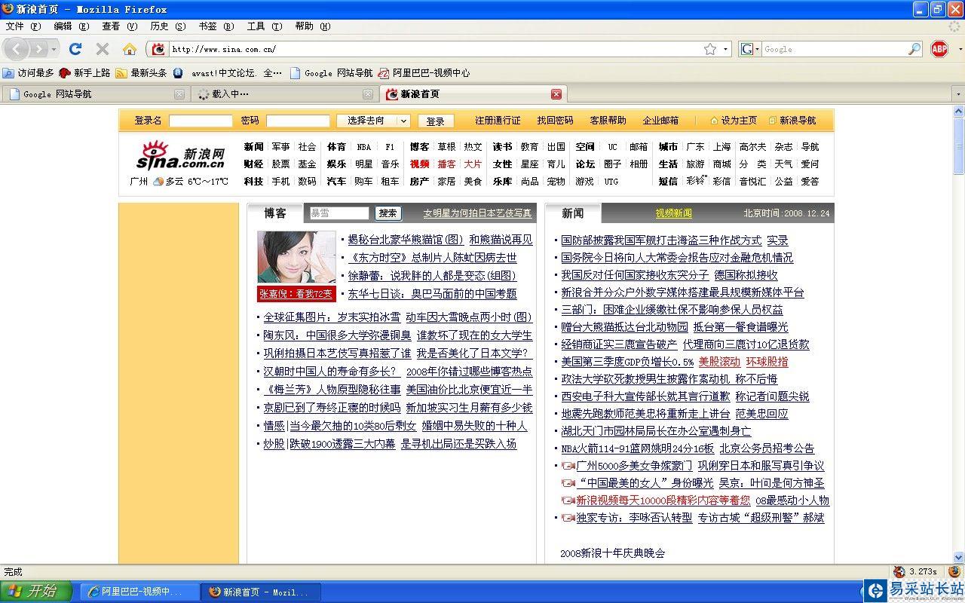The height and width of the screenshot is (603, 965).
Task: Click the home icon beside 设为主页
Action: click(714, 121)
